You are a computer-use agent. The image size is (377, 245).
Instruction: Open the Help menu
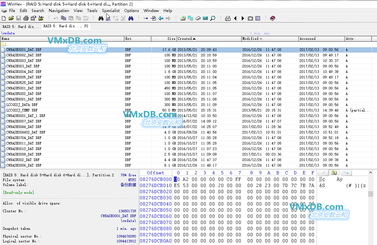click(168, 11)
